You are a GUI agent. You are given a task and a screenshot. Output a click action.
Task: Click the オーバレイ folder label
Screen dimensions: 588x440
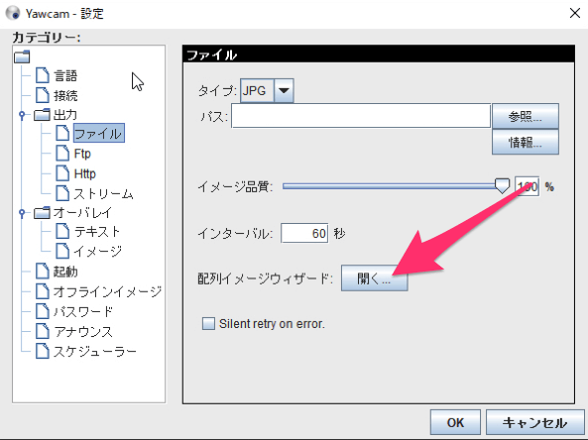pos(82,212)
